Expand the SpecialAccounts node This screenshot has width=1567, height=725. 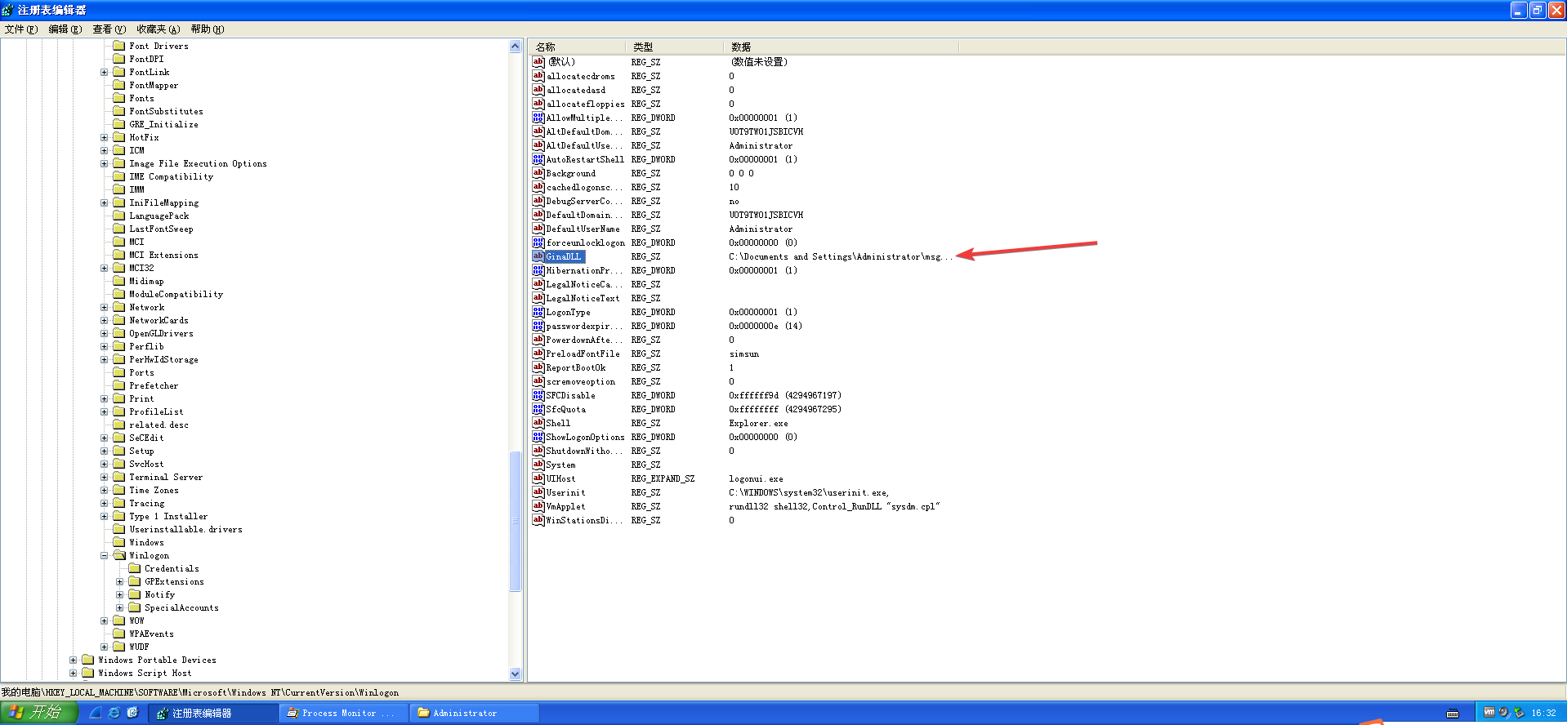[x=119, y=607]
